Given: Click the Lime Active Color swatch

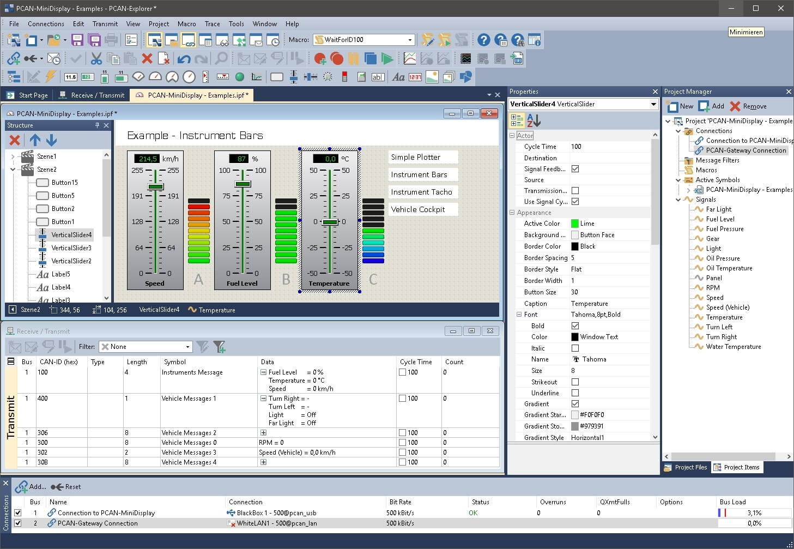Looking at the screenshot, I should point(575,223).
